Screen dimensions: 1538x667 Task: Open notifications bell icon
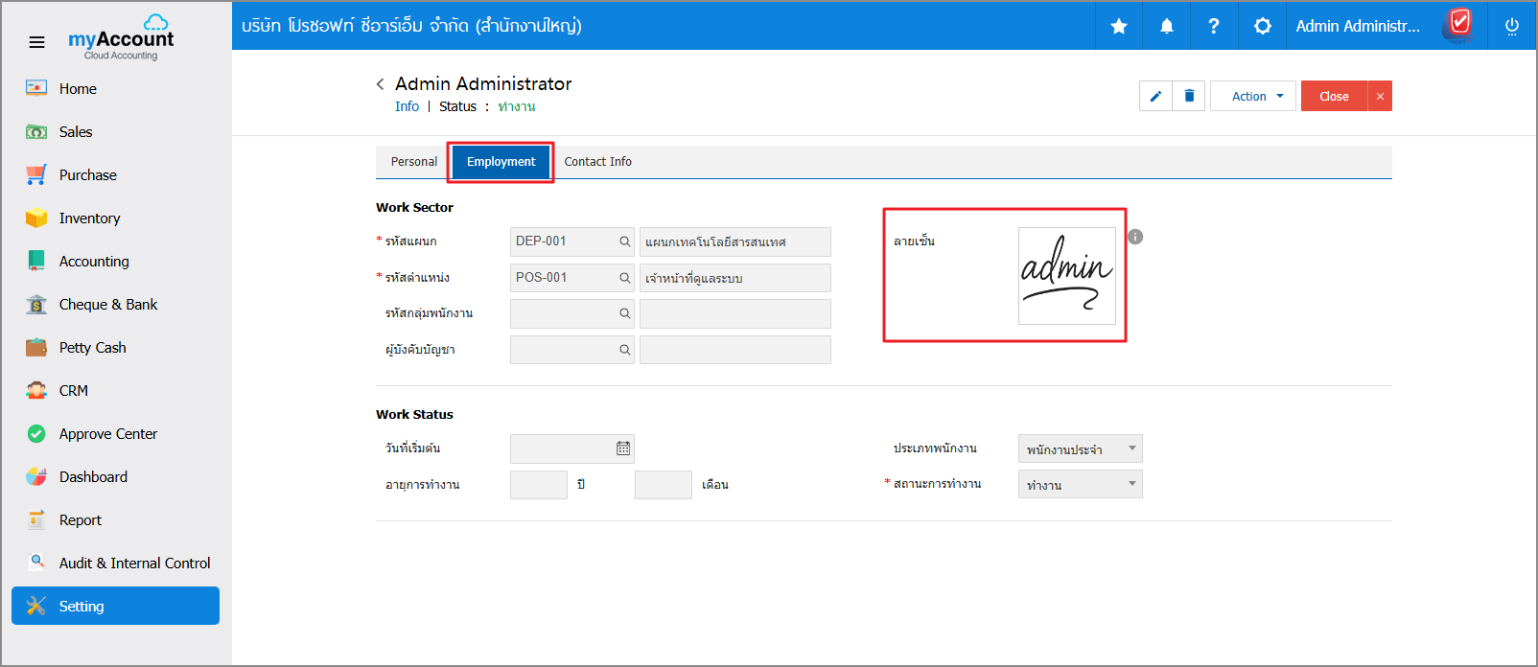pos(1167,26)
